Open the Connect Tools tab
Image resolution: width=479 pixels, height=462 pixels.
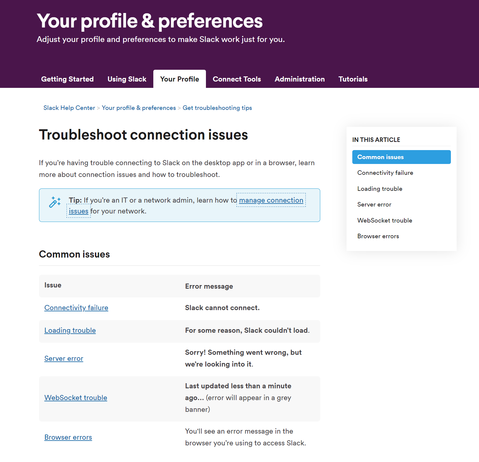tap(237, 79)
